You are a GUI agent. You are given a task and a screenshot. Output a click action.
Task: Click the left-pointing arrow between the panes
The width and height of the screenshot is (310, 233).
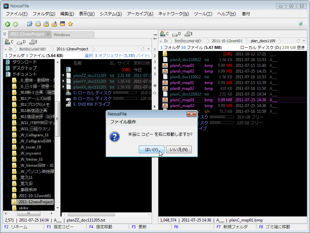coord(155,38)
